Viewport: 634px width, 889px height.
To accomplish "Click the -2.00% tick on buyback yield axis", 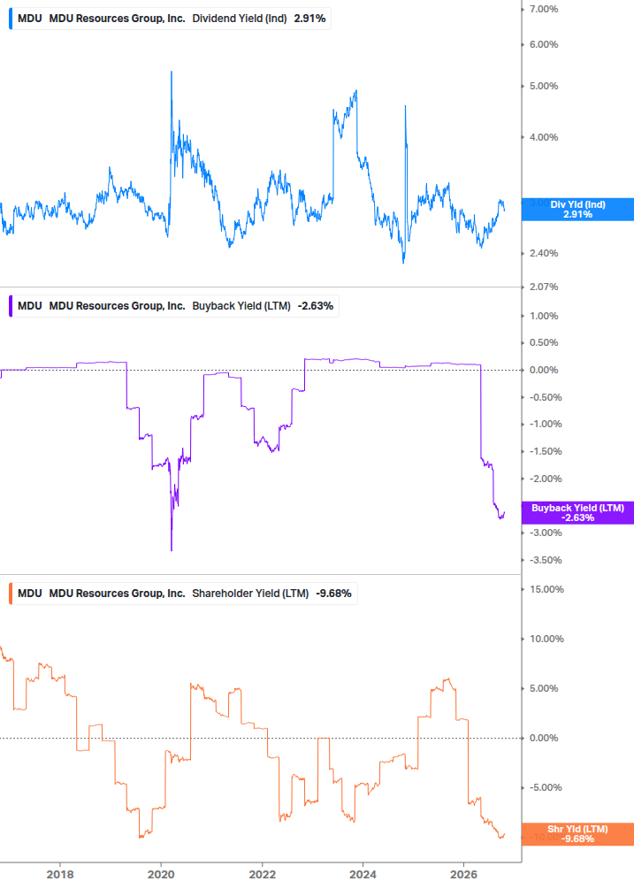I will tap(546, 479).
